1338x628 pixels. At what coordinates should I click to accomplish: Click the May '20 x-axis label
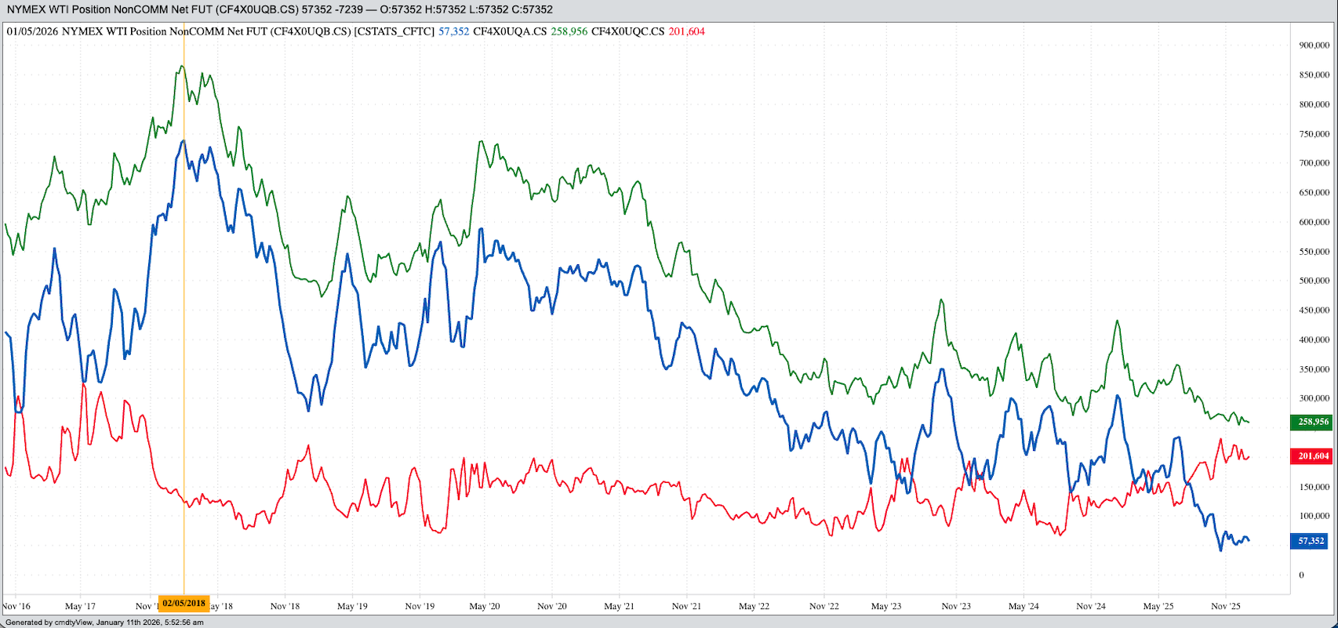[x=485, y=606]
